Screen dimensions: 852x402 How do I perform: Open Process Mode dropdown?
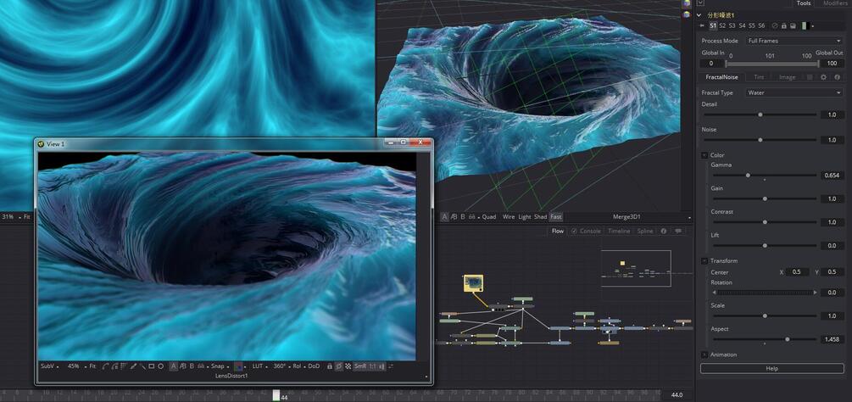point(794,41)
